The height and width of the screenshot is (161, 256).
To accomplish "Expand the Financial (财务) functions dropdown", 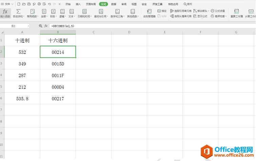I will click(x=54, y=13).
